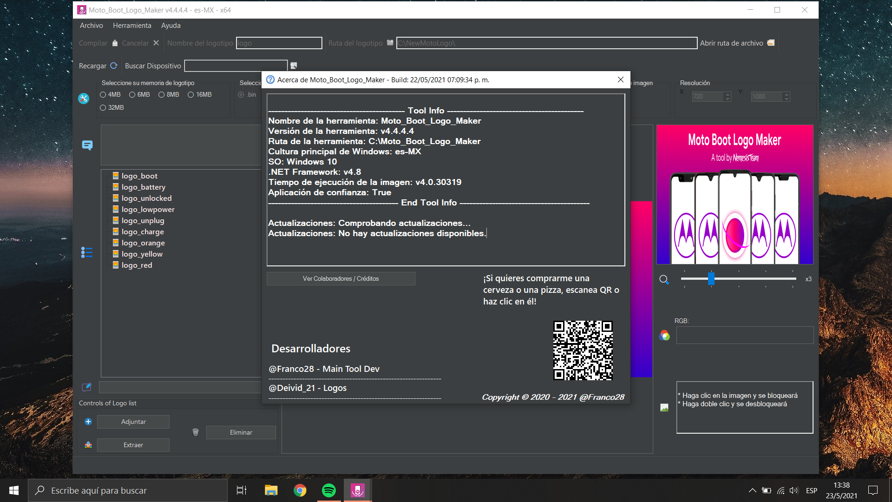The width and height of the screenshot is (892, 502).
Task: Click the Extraer button
Action: click(133, 445)
